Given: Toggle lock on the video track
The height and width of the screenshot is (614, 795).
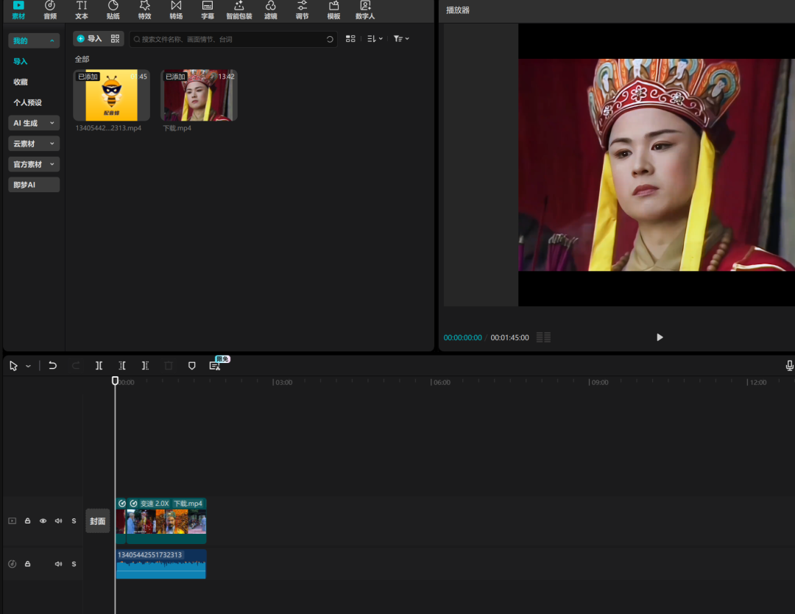Looking at the screenshot, I should [x=28, y=521].
